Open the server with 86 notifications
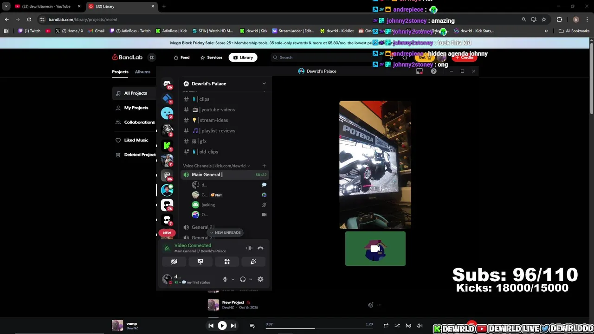This screenshot has height=334, width=594. click(167, 175)
